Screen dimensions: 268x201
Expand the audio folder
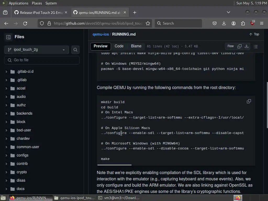[6, 97]
